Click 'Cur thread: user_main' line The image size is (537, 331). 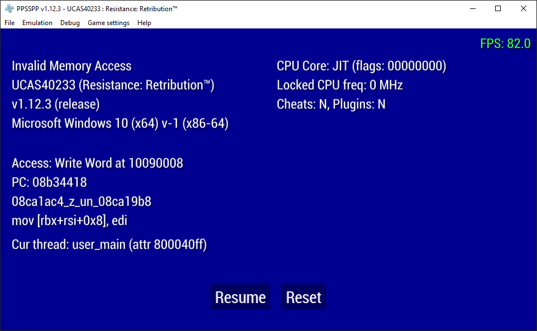[x=109, y=244]
